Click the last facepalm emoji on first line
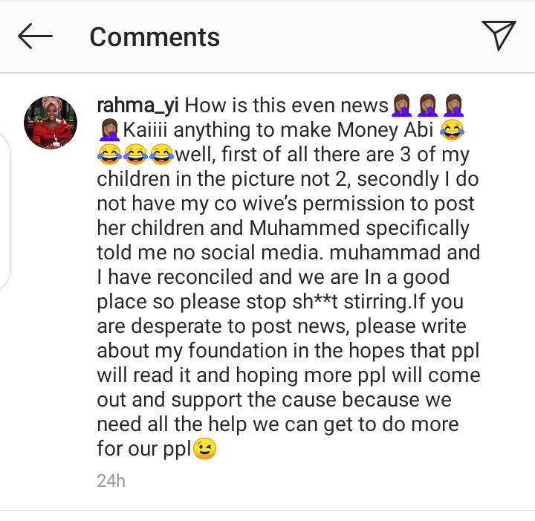The height and width of the screenshot is (521, 535). [453, 105]
